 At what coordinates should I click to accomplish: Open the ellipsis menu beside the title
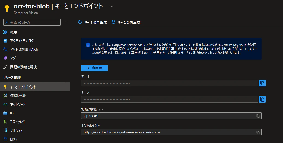112,6
